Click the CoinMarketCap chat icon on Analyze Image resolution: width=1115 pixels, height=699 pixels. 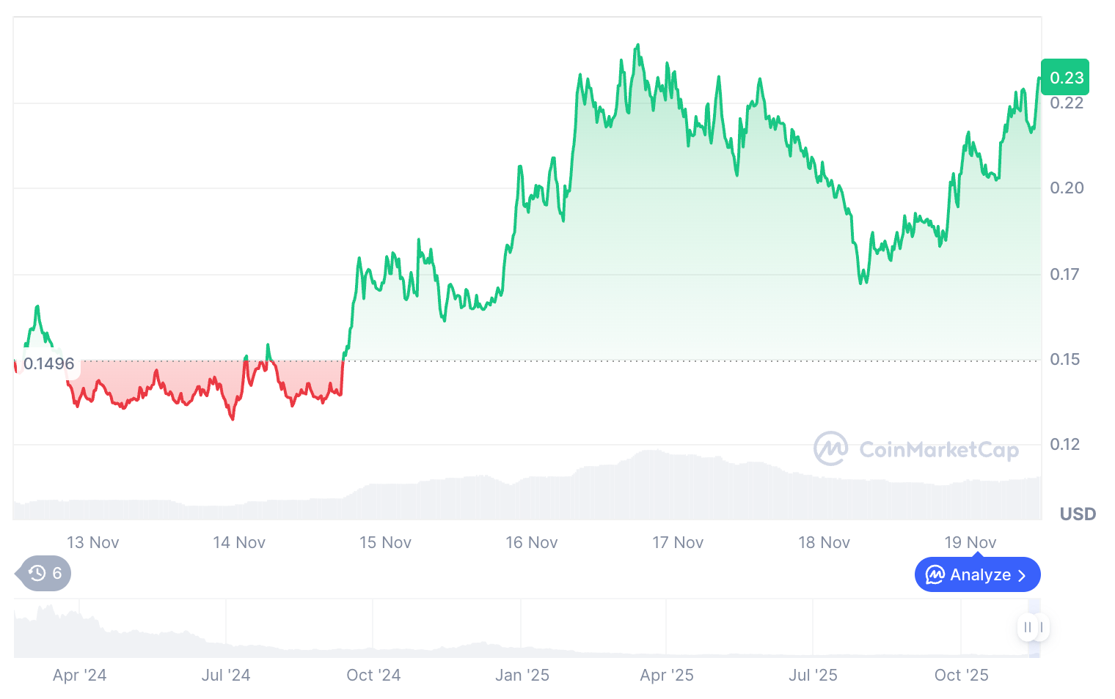coord(935,575)
